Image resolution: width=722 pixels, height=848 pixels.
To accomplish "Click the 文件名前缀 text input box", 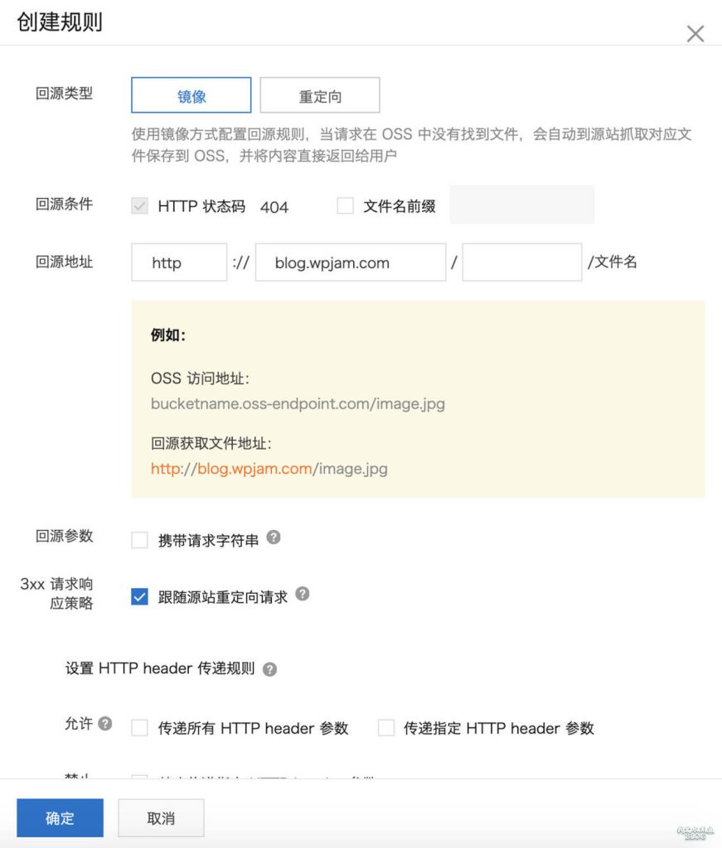I will point(521,205).
